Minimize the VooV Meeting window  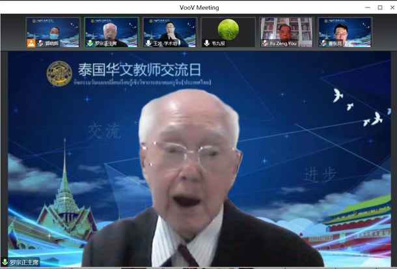pos(368,8)
